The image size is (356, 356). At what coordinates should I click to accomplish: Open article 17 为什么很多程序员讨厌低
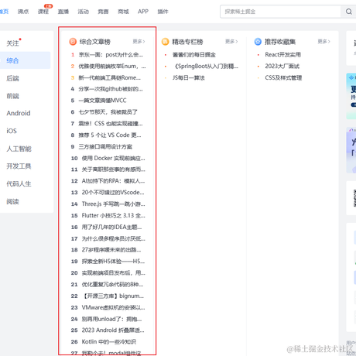tap(114, 238)
